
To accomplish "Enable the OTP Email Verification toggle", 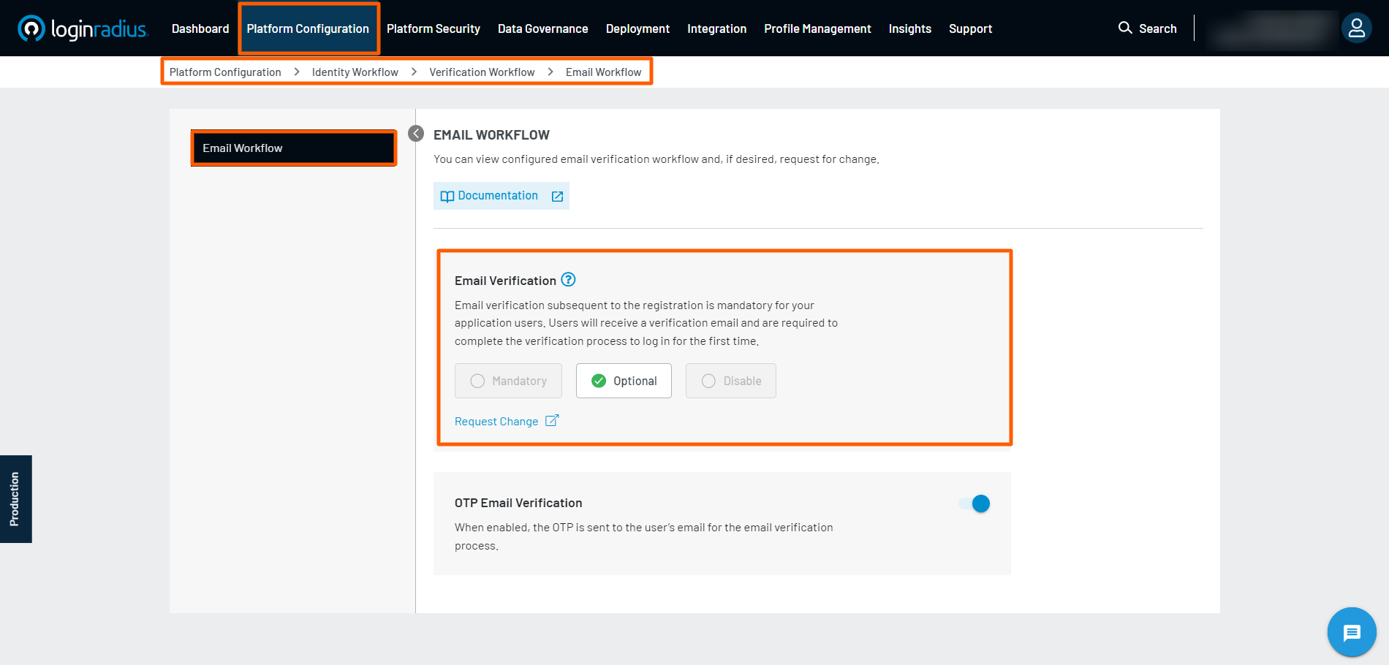I will 974,503.
